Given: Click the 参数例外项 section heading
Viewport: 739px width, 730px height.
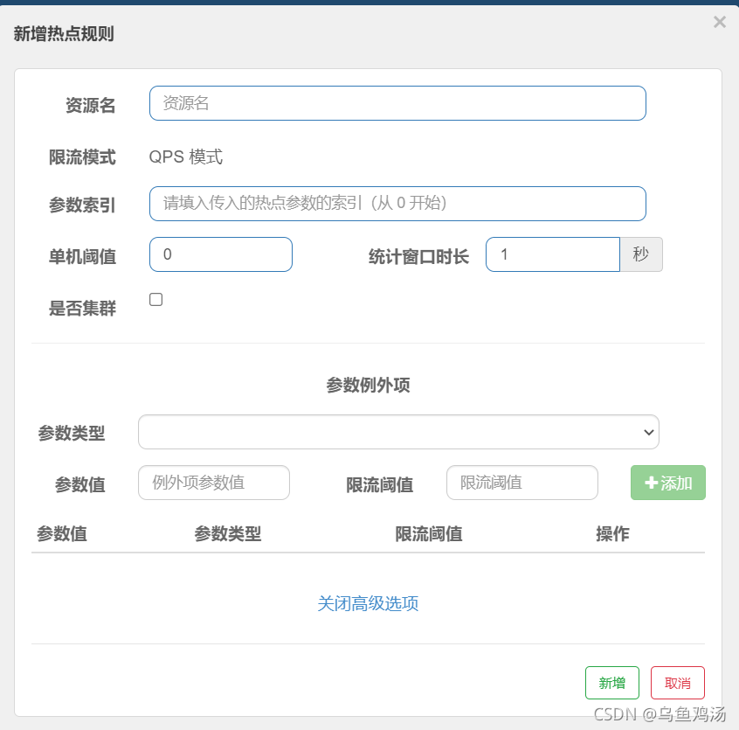Looking at the screenshot, I should coord(368,385).
